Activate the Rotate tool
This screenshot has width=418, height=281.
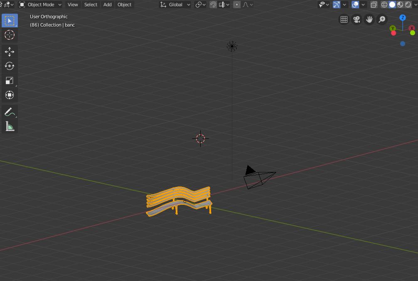click(x=9, y=66)
